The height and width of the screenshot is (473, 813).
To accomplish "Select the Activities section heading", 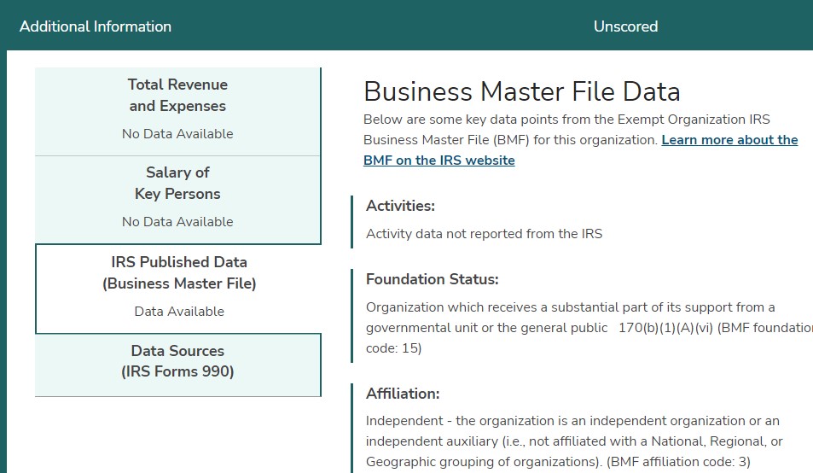I will click(x=400, y=206).
